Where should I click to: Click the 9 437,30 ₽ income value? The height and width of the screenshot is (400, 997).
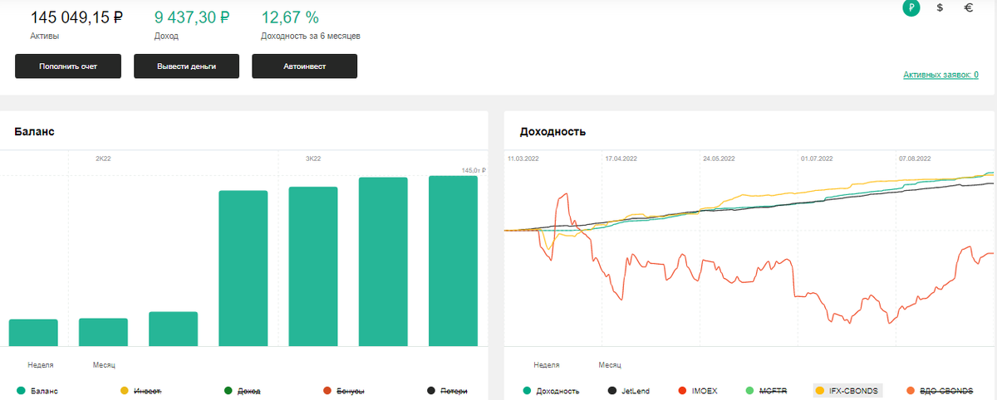pos(192,17)
